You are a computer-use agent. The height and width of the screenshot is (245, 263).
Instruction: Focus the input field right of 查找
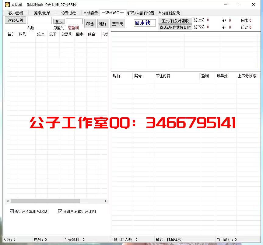(74, 21)
